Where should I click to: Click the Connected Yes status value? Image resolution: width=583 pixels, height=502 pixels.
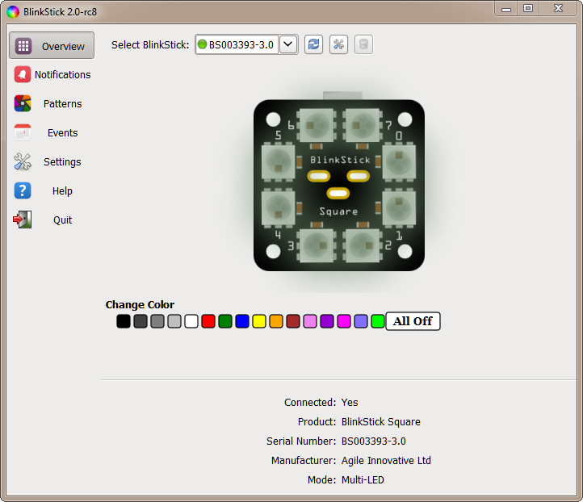click(350, 403)
